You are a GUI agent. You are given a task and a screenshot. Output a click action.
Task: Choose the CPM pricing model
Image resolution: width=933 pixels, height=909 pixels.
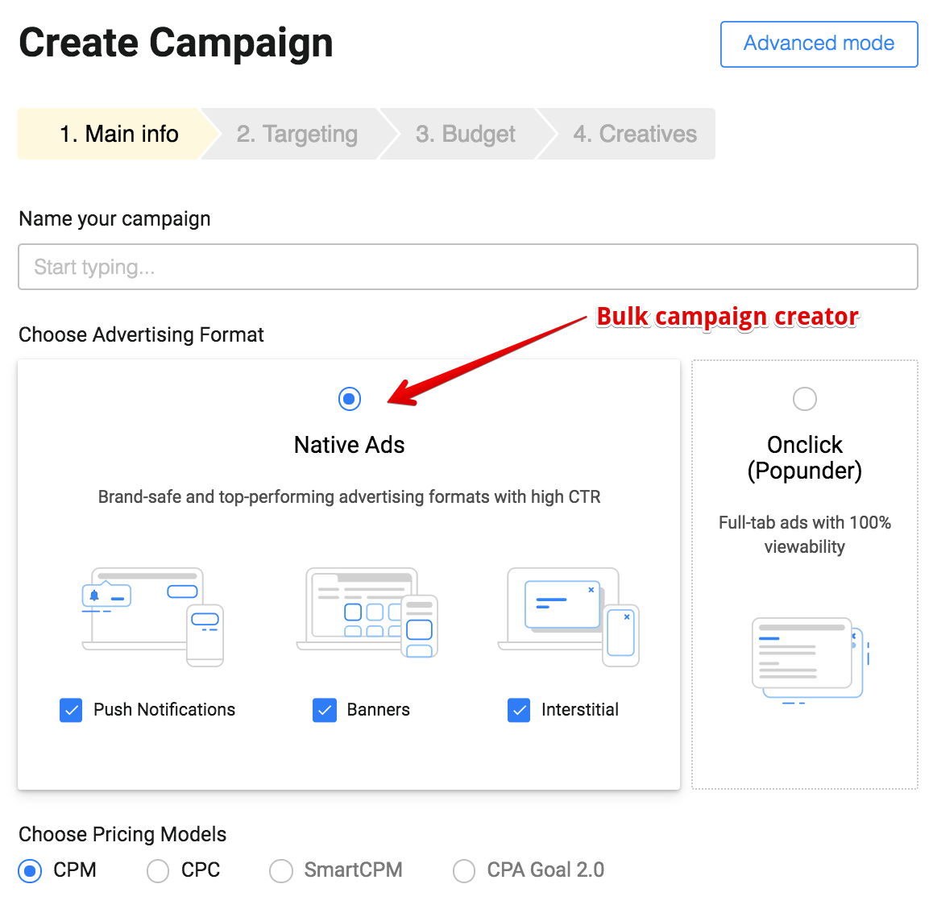coord(31,871)
